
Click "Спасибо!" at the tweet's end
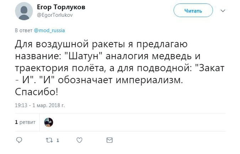click(36, 92)
